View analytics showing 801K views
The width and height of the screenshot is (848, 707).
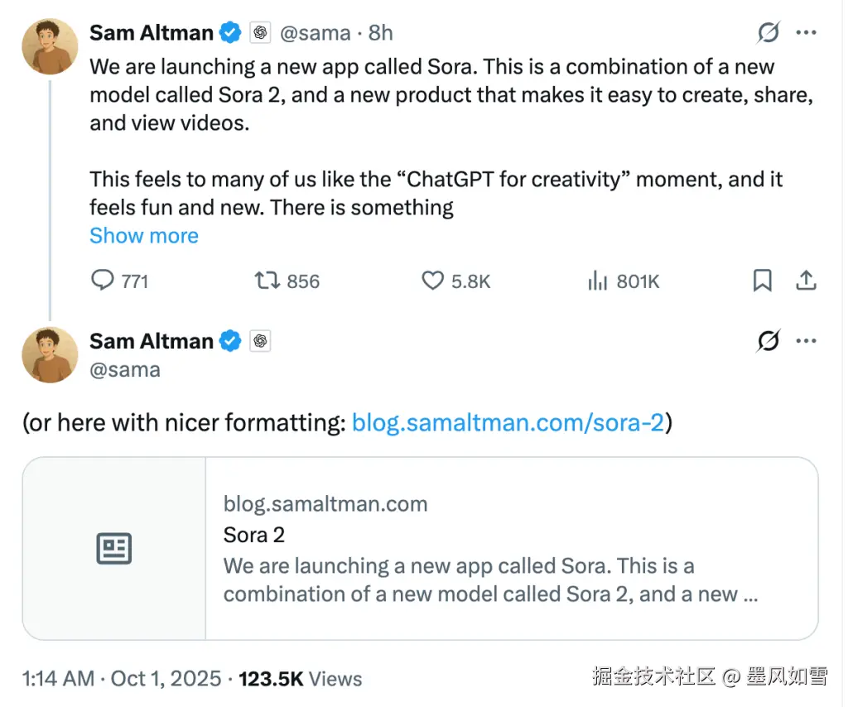(x=598, y=281)
